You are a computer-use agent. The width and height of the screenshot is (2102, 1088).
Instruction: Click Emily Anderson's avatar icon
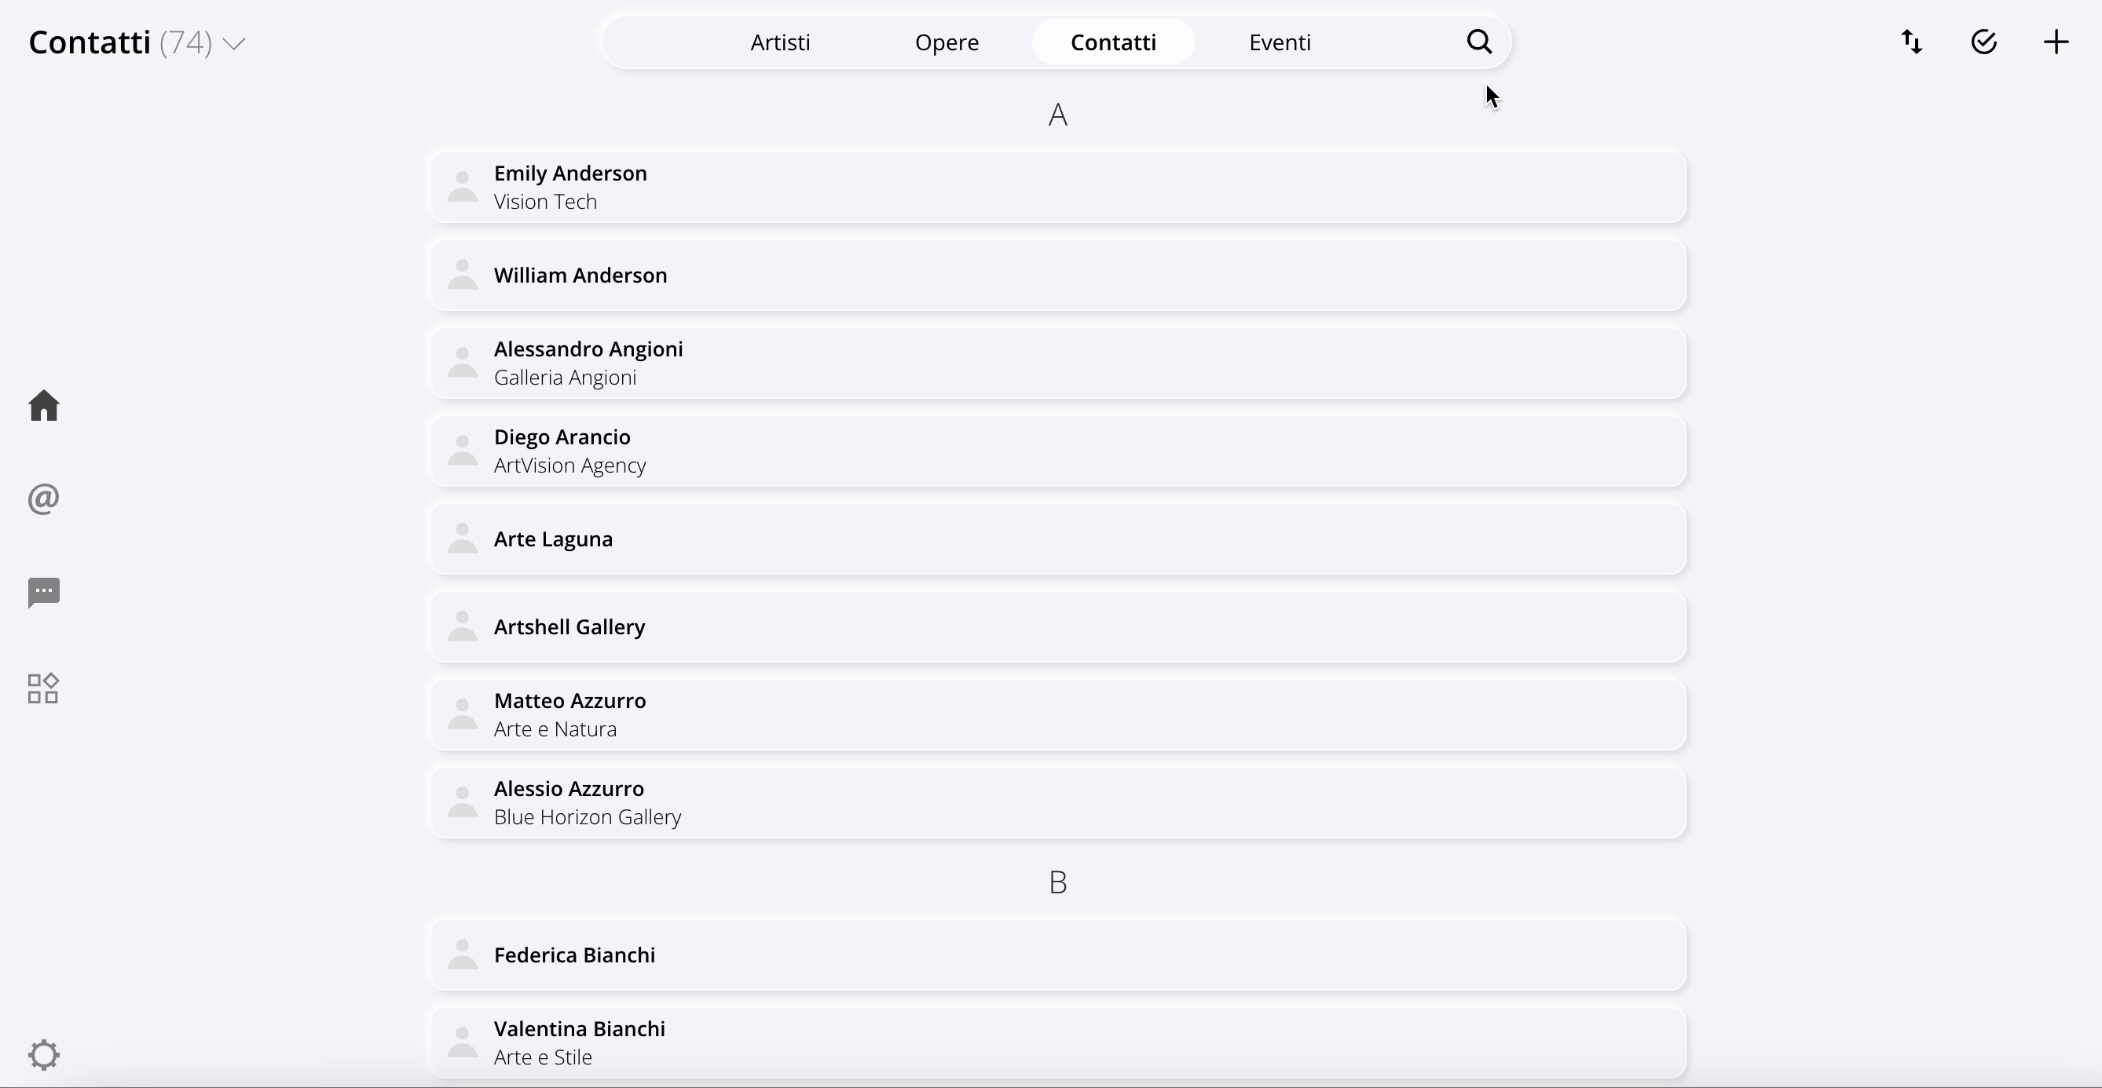point(463,187)
